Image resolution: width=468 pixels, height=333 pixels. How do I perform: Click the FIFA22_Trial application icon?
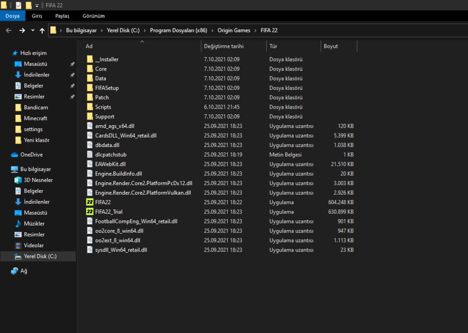pyautogui.click(x=90, y=212)
